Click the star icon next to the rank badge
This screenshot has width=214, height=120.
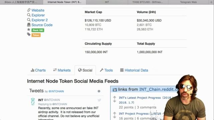pos(29,30)
